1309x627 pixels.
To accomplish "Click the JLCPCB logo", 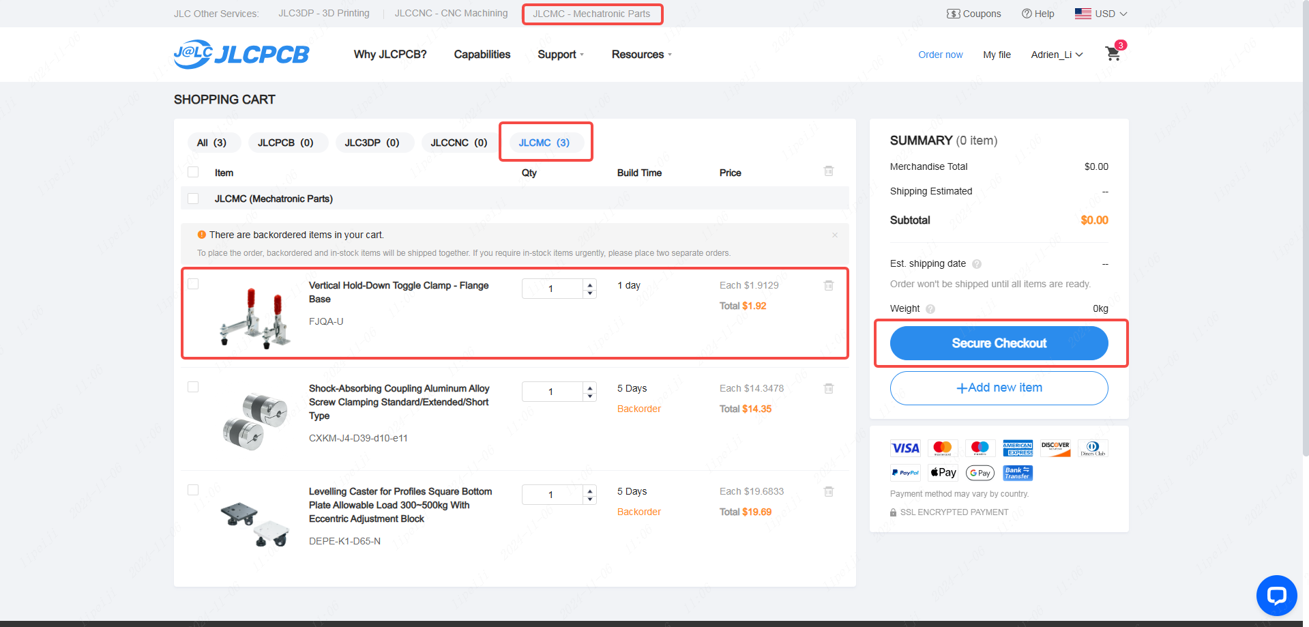I will point(241,54).
